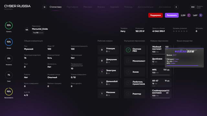Select the Снайперская винтовка skill entry

(x=161, y=94)
